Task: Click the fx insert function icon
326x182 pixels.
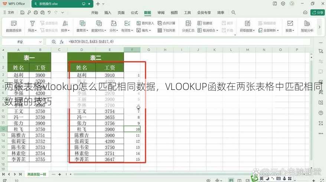Action: tap(62, 42)
